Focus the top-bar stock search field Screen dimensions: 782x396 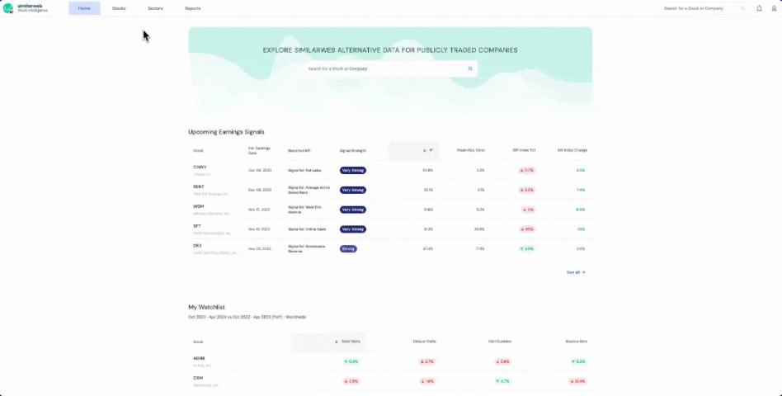704,8
